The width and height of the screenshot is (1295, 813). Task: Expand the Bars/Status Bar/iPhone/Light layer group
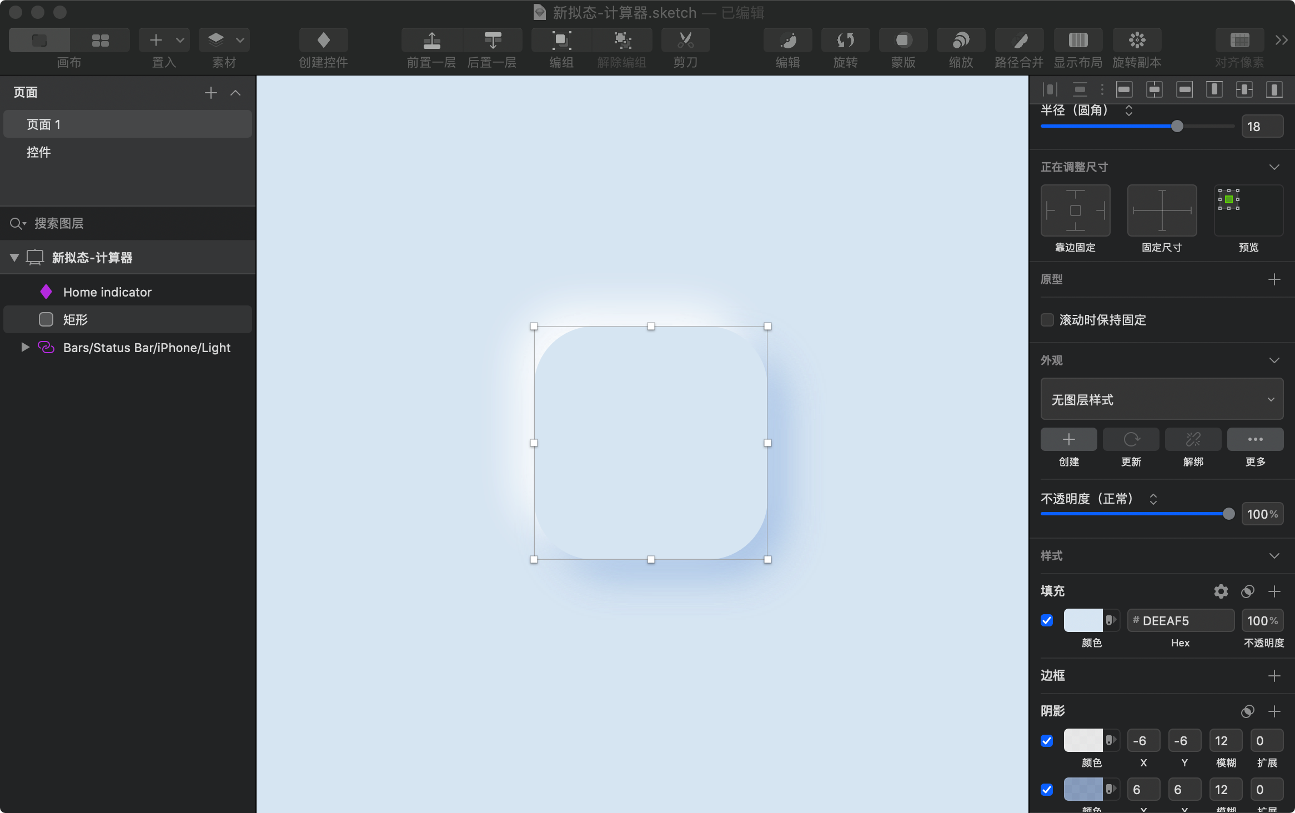click(x=25, y=347)
